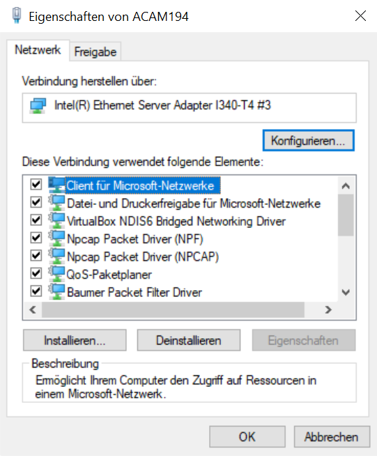Click the vertical scrollbar thumb in list
Viewport: 377px width, 456px height.
[346, 215]
